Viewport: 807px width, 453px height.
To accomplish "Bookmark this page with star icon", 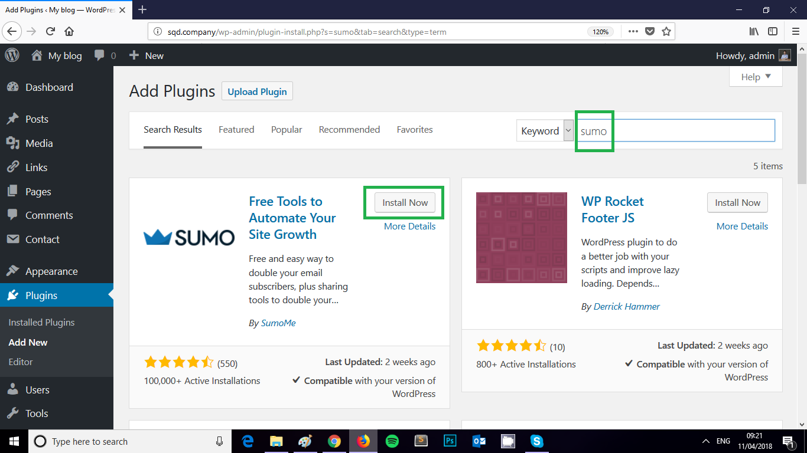I will click(666, 31).
